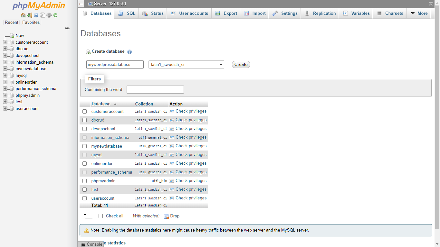Switch to the Status tab
The image size is (440, 247).
pyautogui.click(x=153, y=14)
